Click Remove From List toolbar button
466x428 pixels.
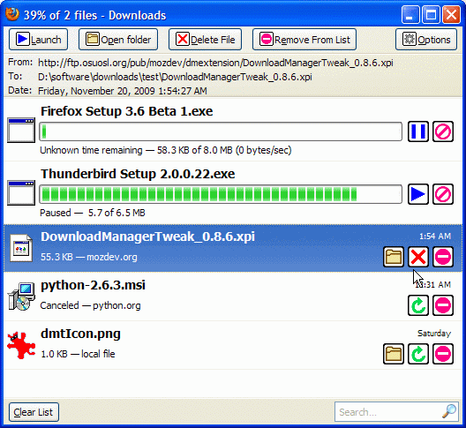pyautogui.click(x=304, y=39)
